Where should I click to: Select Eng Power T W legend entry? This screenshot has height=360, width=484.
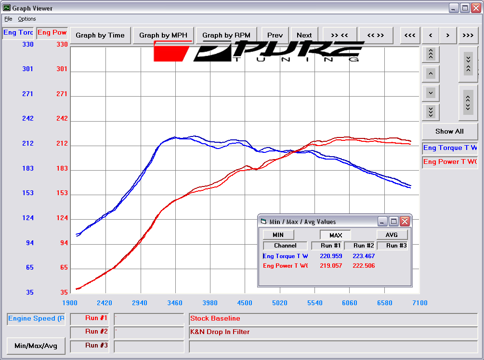(x=450, y=161)
